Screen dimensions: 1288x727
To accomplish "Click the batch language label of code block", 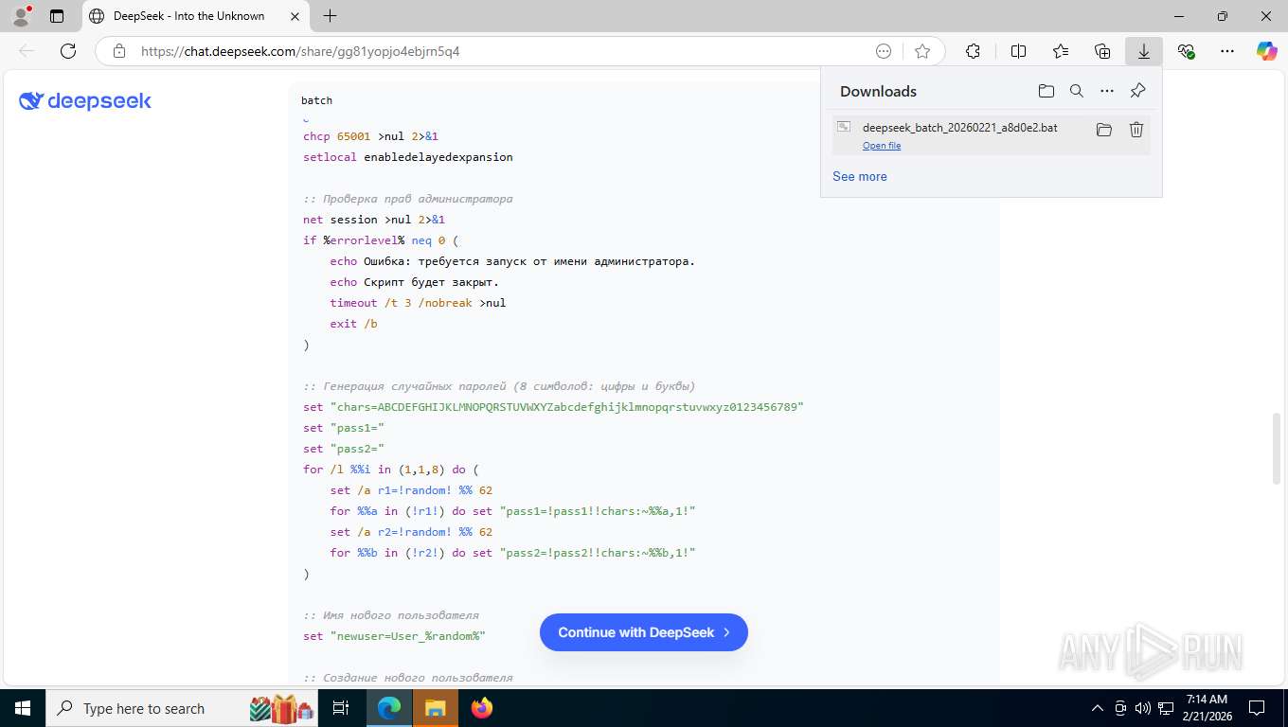I will coord(316,100).
